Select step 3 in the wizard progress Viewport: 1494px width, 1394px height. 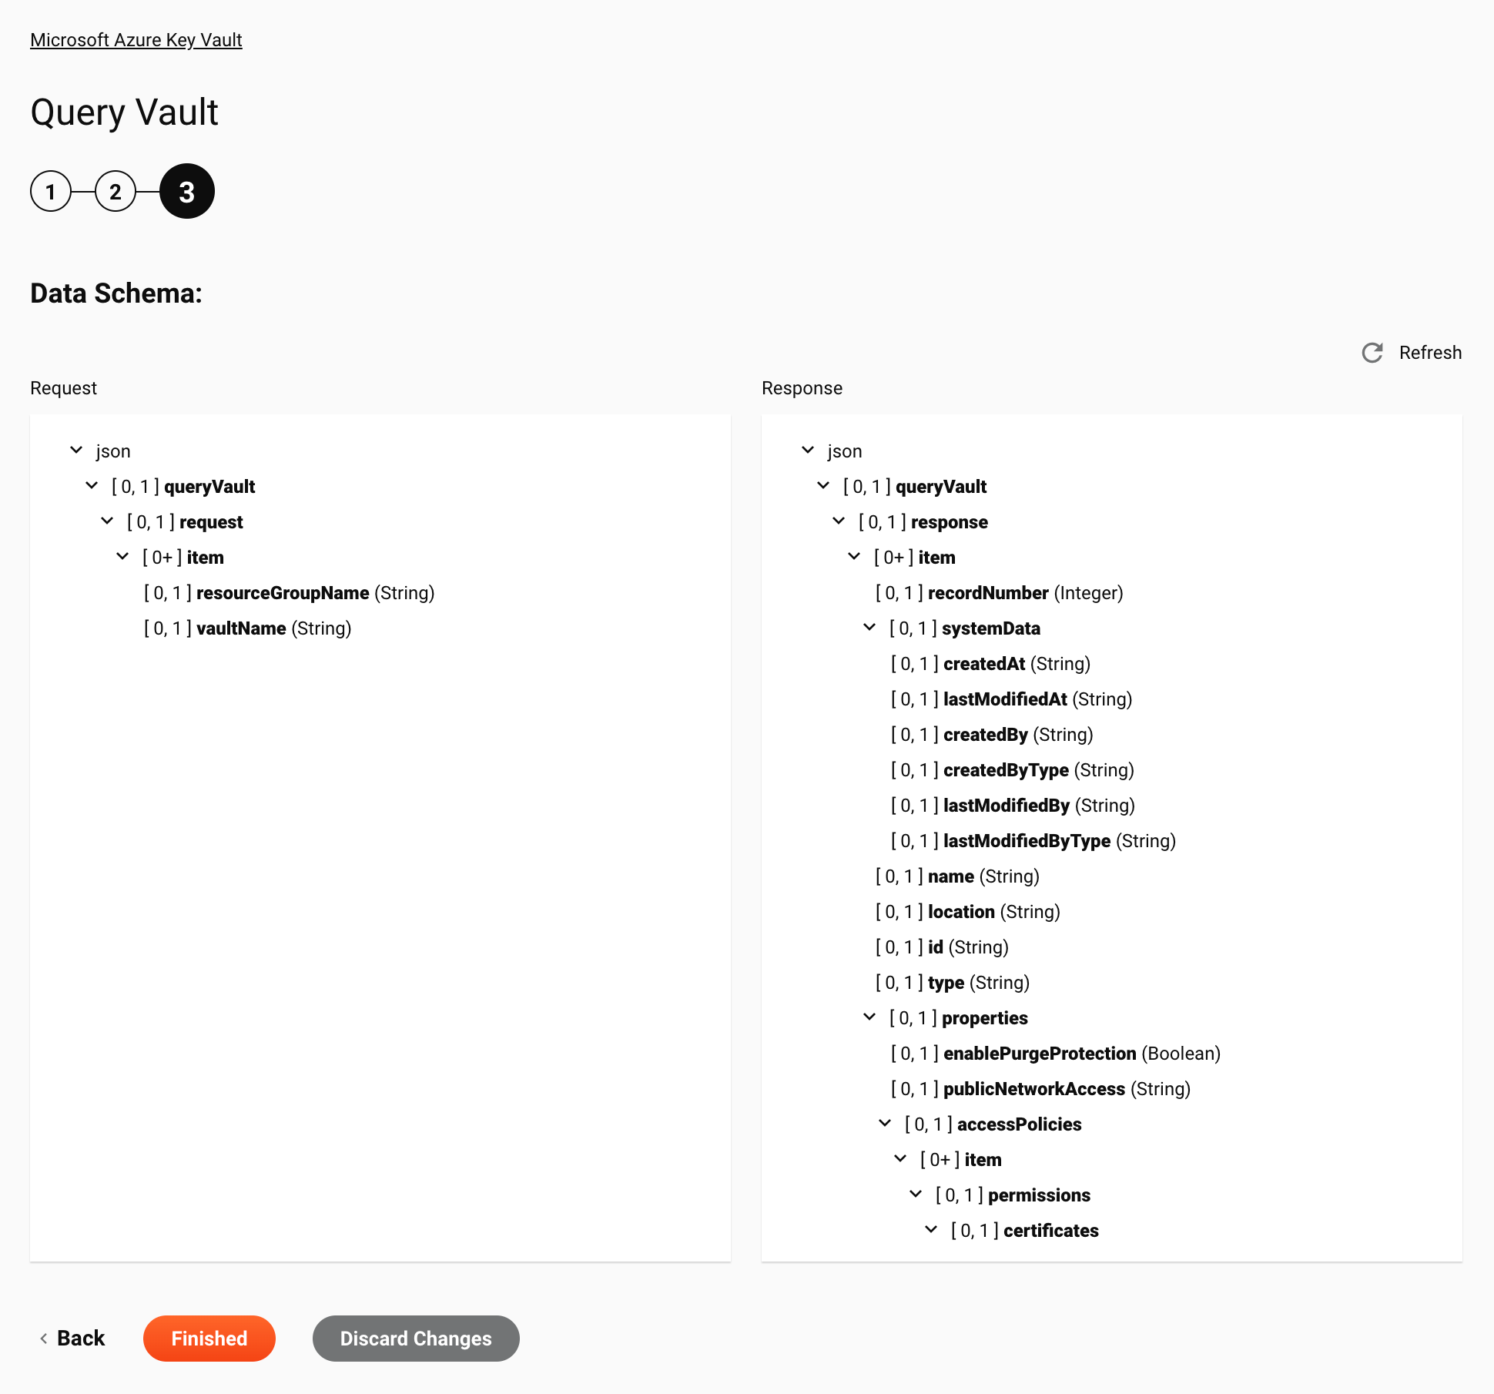click(x=186, y=190)
